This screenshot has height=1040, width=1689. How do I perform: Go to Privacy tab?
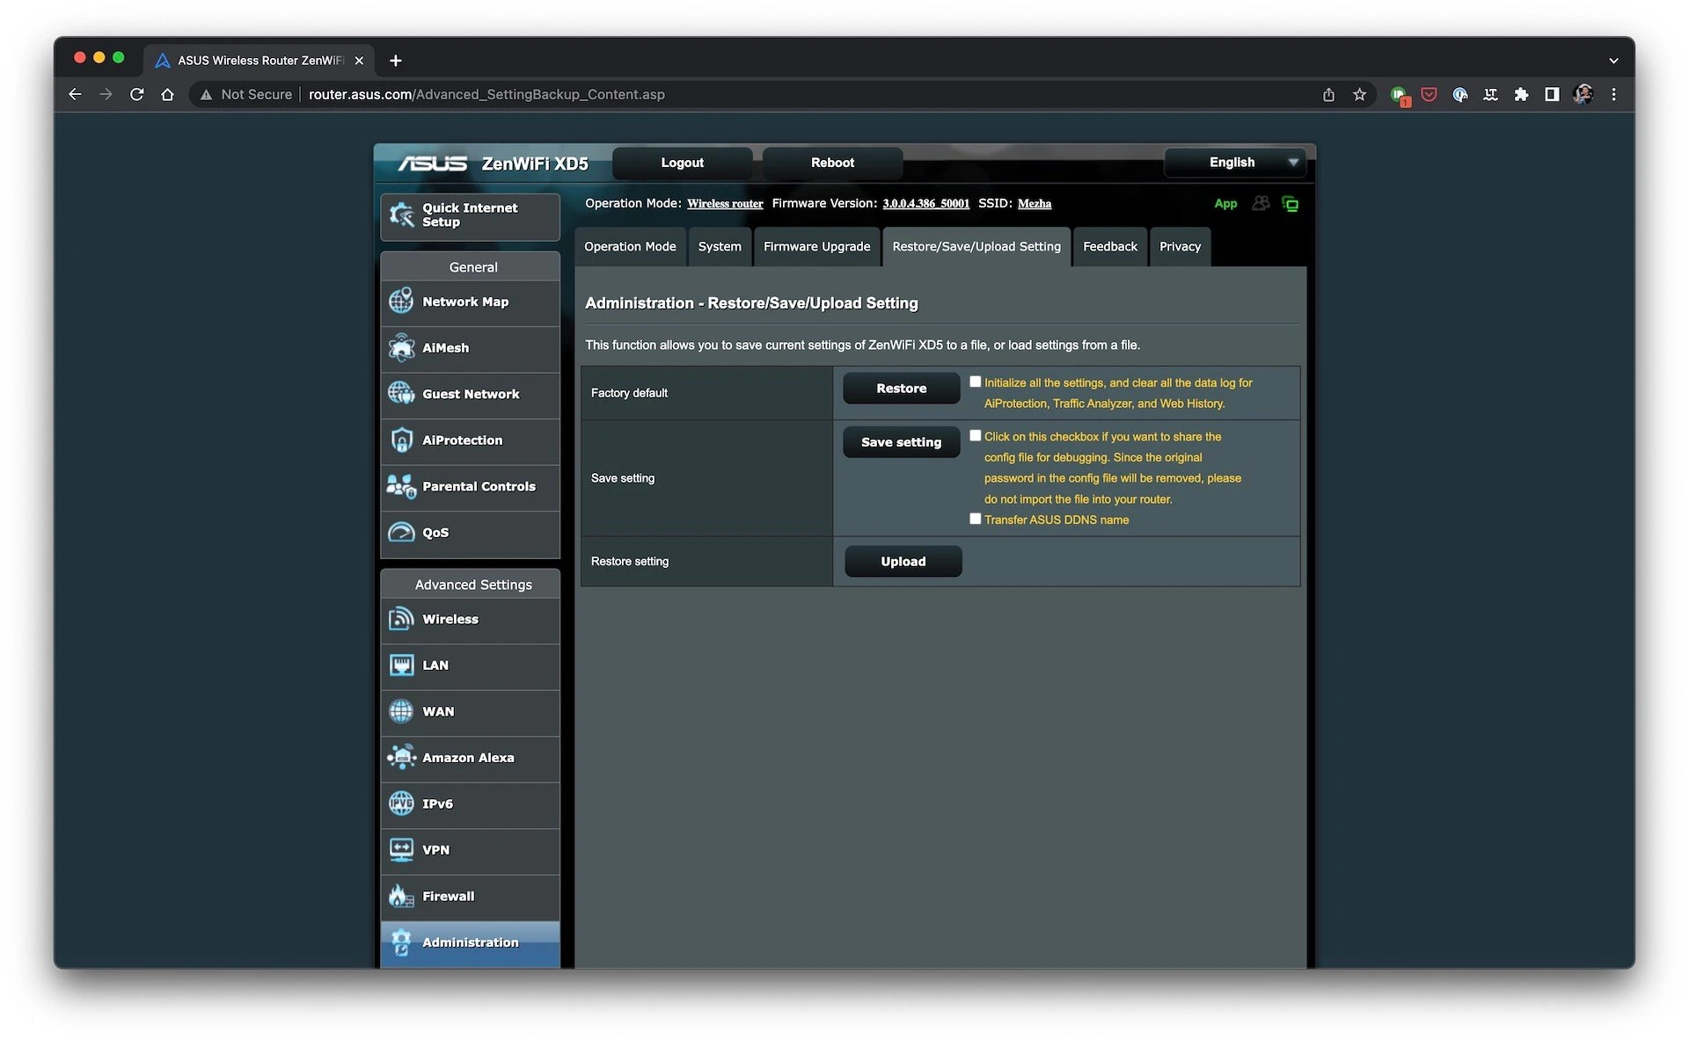pyautogui.click(x=1180, y=247)
